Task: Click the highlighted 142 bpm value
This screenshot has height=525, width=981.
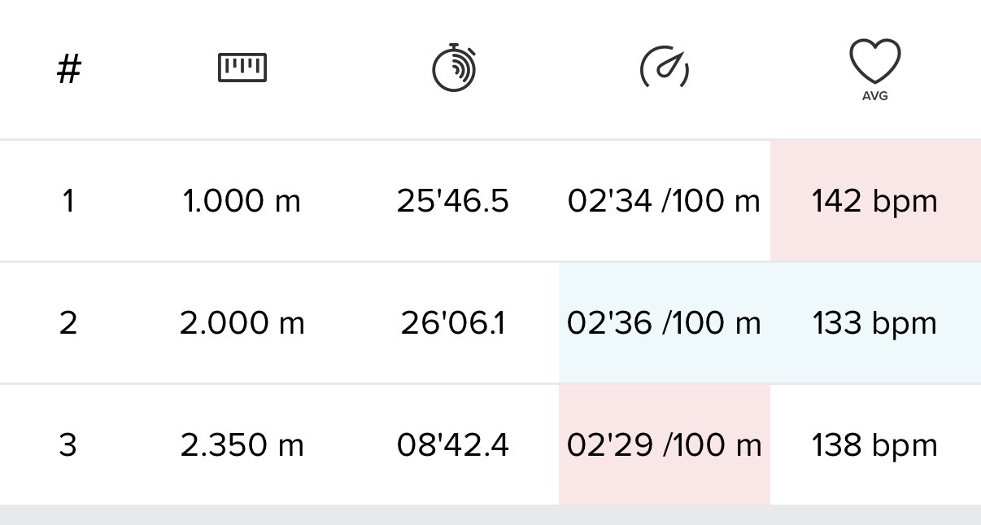Action: pos(874,201)
